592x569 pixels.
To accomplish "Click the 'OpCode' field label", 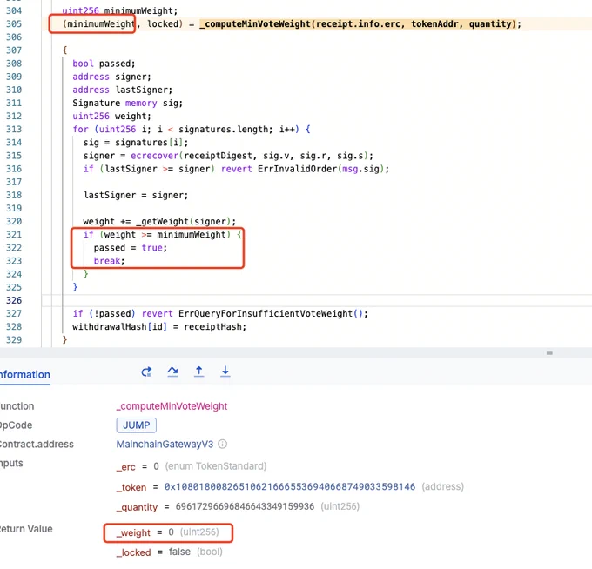I will 17,425.
